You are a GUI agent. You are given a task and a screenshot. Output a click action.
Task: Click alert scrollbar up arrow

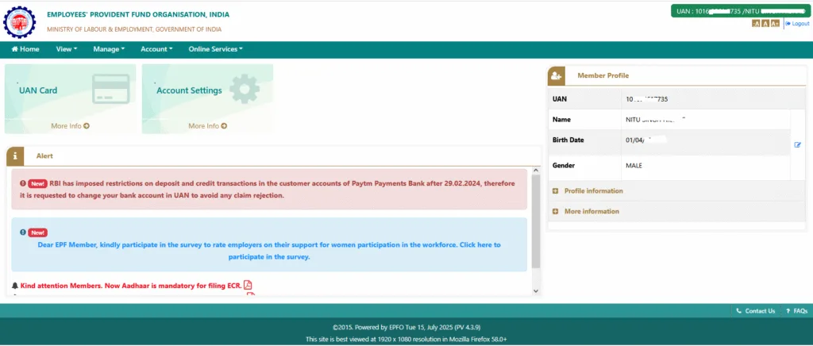click(536, 171)
